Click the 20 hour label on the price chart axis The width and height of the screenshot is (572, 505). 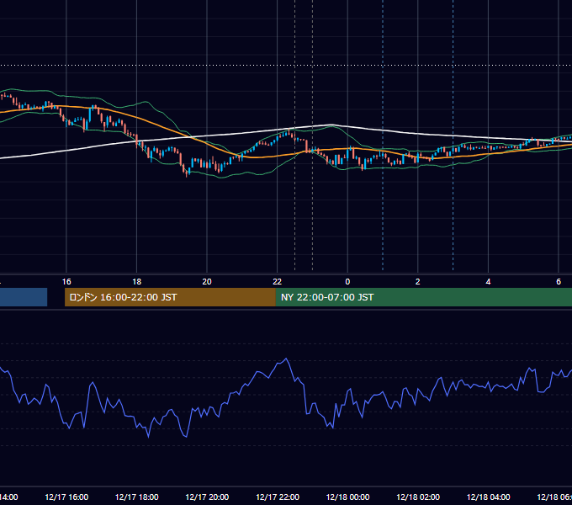click(207, 282)
